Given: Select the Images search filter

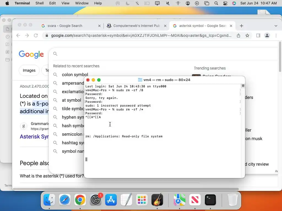Looking at the screenshot, I should point(29,70).
